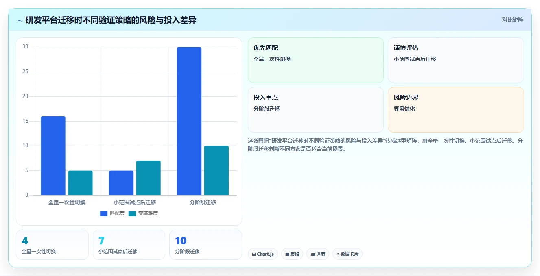Screen dimensions: 540x276
Task: Open the 优先匹配 matrix card
Action: 316,60
